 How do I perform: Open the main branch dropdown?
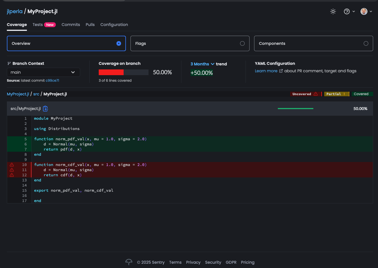click(x=43, y=72)
